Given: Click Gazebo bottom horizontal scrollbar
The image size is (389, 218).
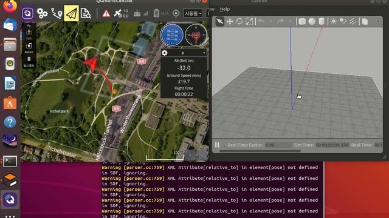Looking at the screenshot, I should coord(260,151).
